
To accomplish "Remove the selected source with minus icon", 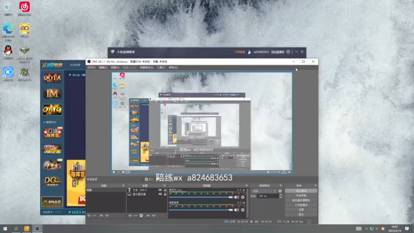I will coord(136,215).
